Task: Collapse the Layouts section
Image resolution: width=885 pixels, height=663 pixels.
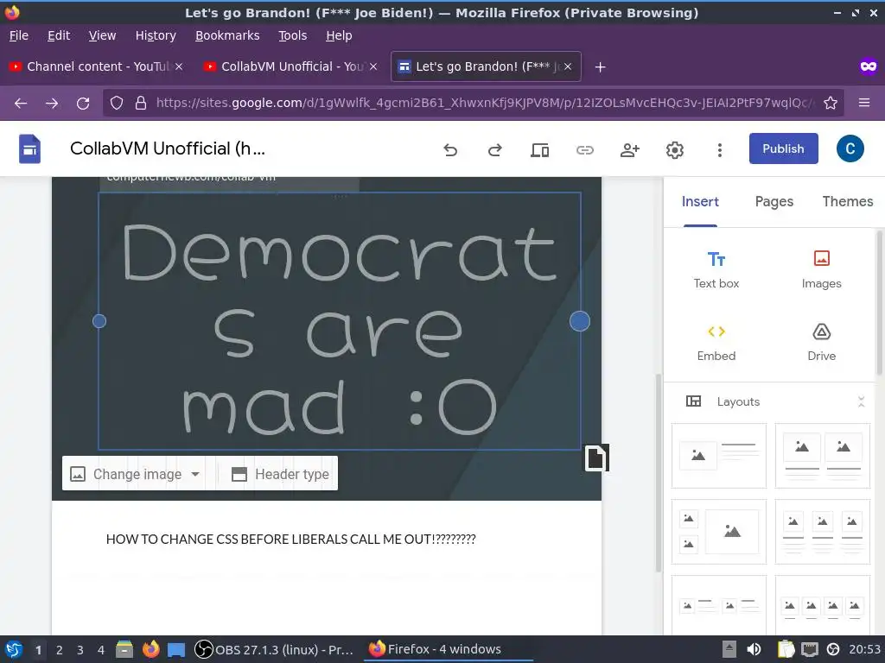Action: pos(861,401)
